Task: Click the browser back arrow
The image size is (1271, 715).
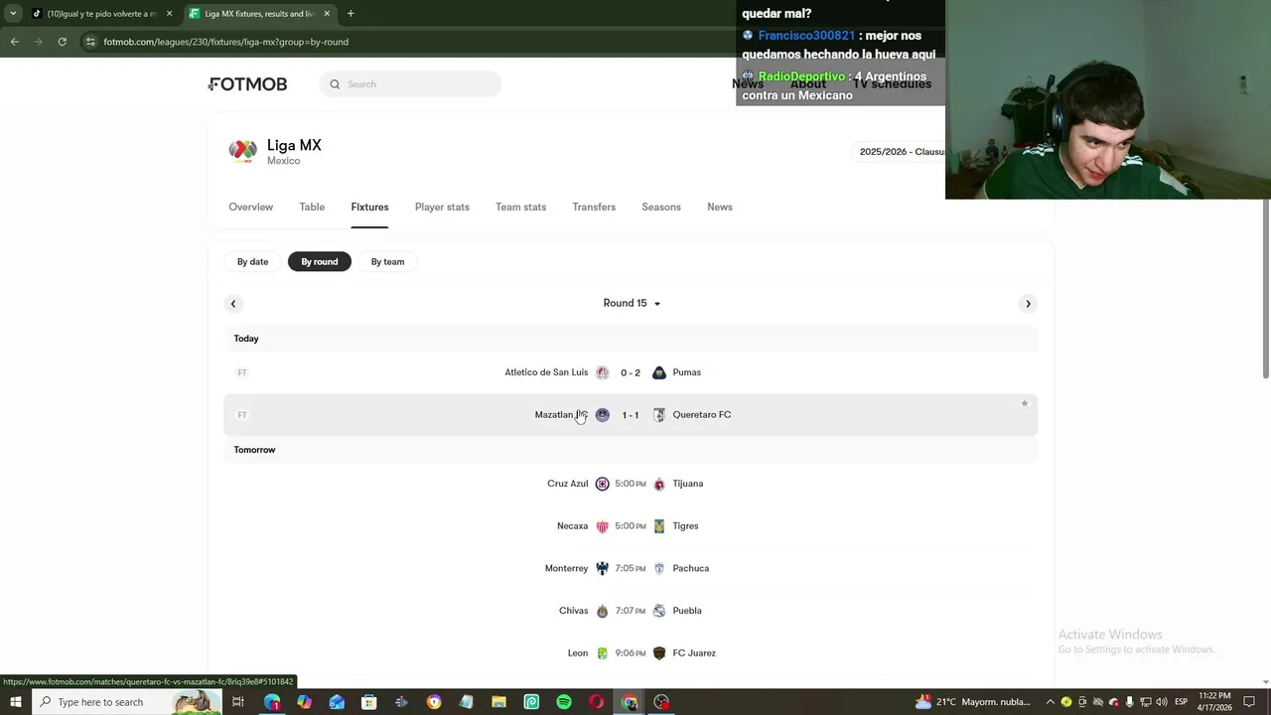Action: [x=14, y=42]
